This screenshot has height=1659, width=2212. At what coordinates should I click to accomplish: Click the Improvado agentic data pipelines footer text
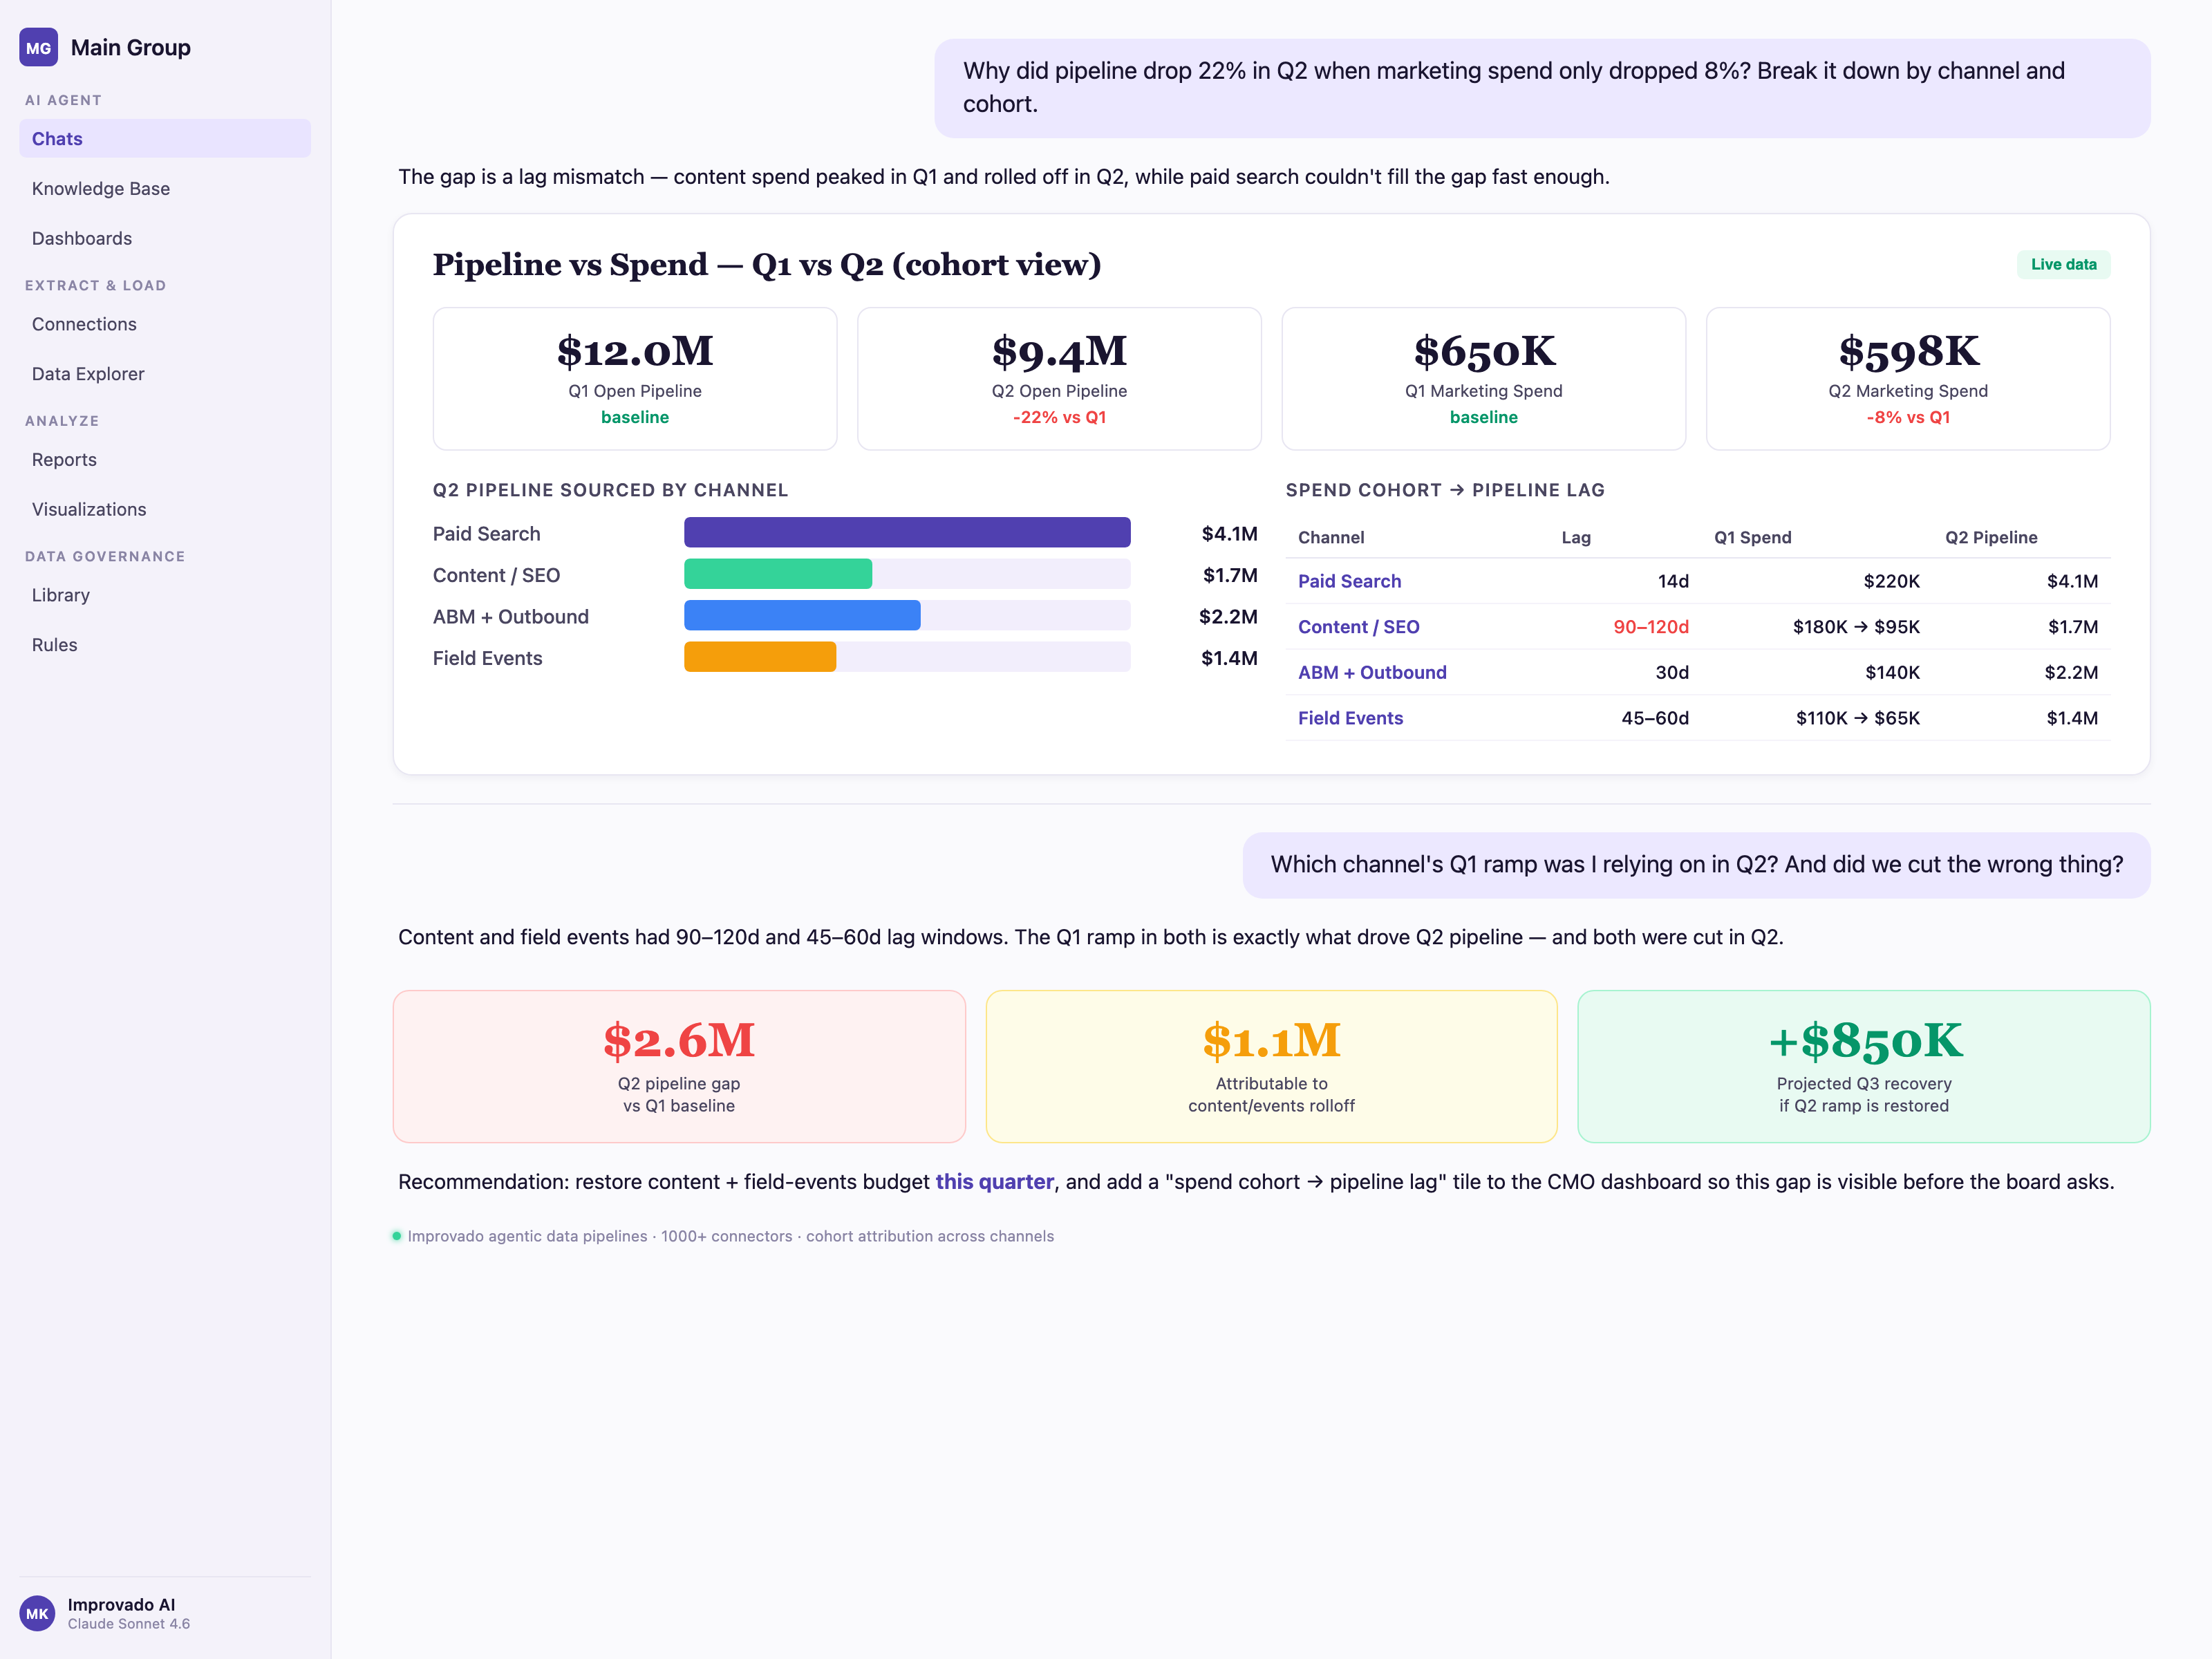(x=730, y=1236)
